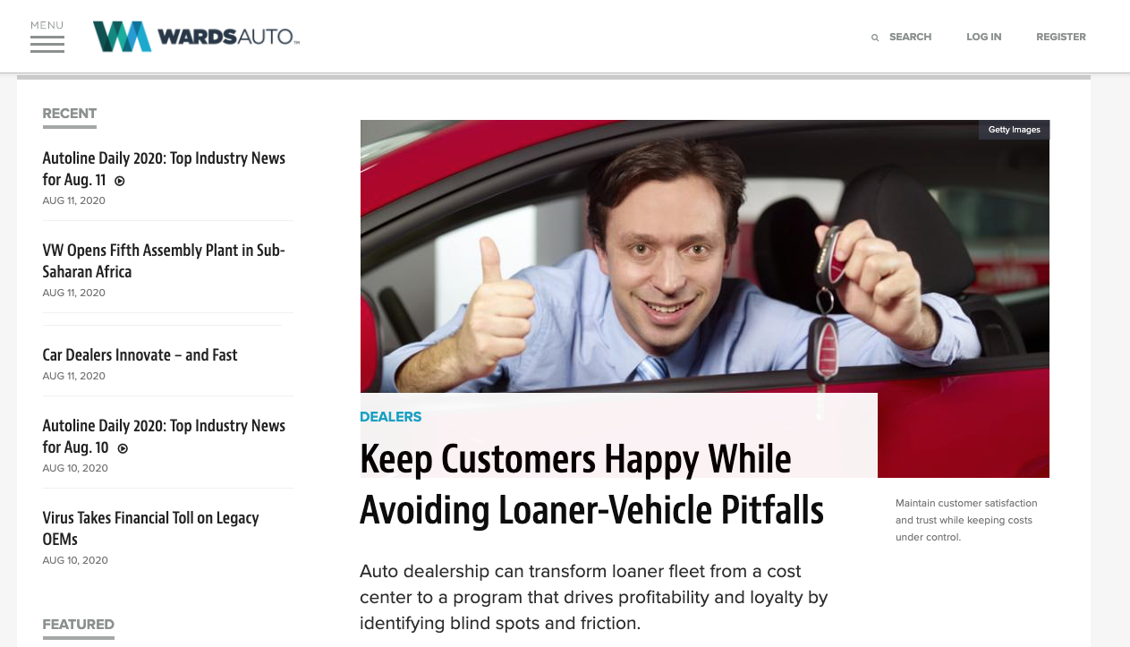Click the SEARCH label in header
The image size is (1130, 647).
click(910, 38)
